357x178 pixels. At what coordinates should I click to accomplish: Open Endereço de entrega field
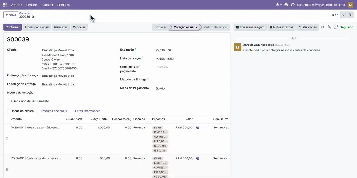pos(77,85)
